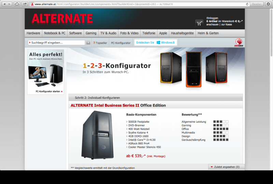Image resolution: width=273 pixels, height=184 pixels.
Task: Open the Foto & Video menu
Action: point(129,33)
